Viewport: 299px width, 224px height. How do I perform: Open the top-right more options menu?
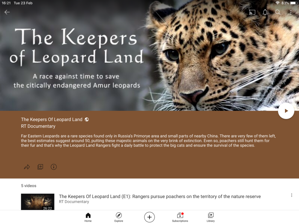[x=291, y=12]
